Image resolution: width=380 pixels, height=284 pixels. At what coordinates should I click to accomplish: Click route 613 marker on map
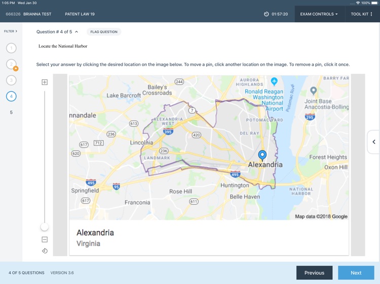tap(134, 123)
